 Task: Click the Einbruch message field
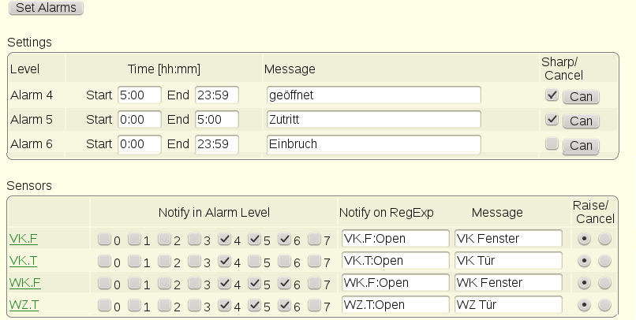pyautogui.click(x=373, y=143)
